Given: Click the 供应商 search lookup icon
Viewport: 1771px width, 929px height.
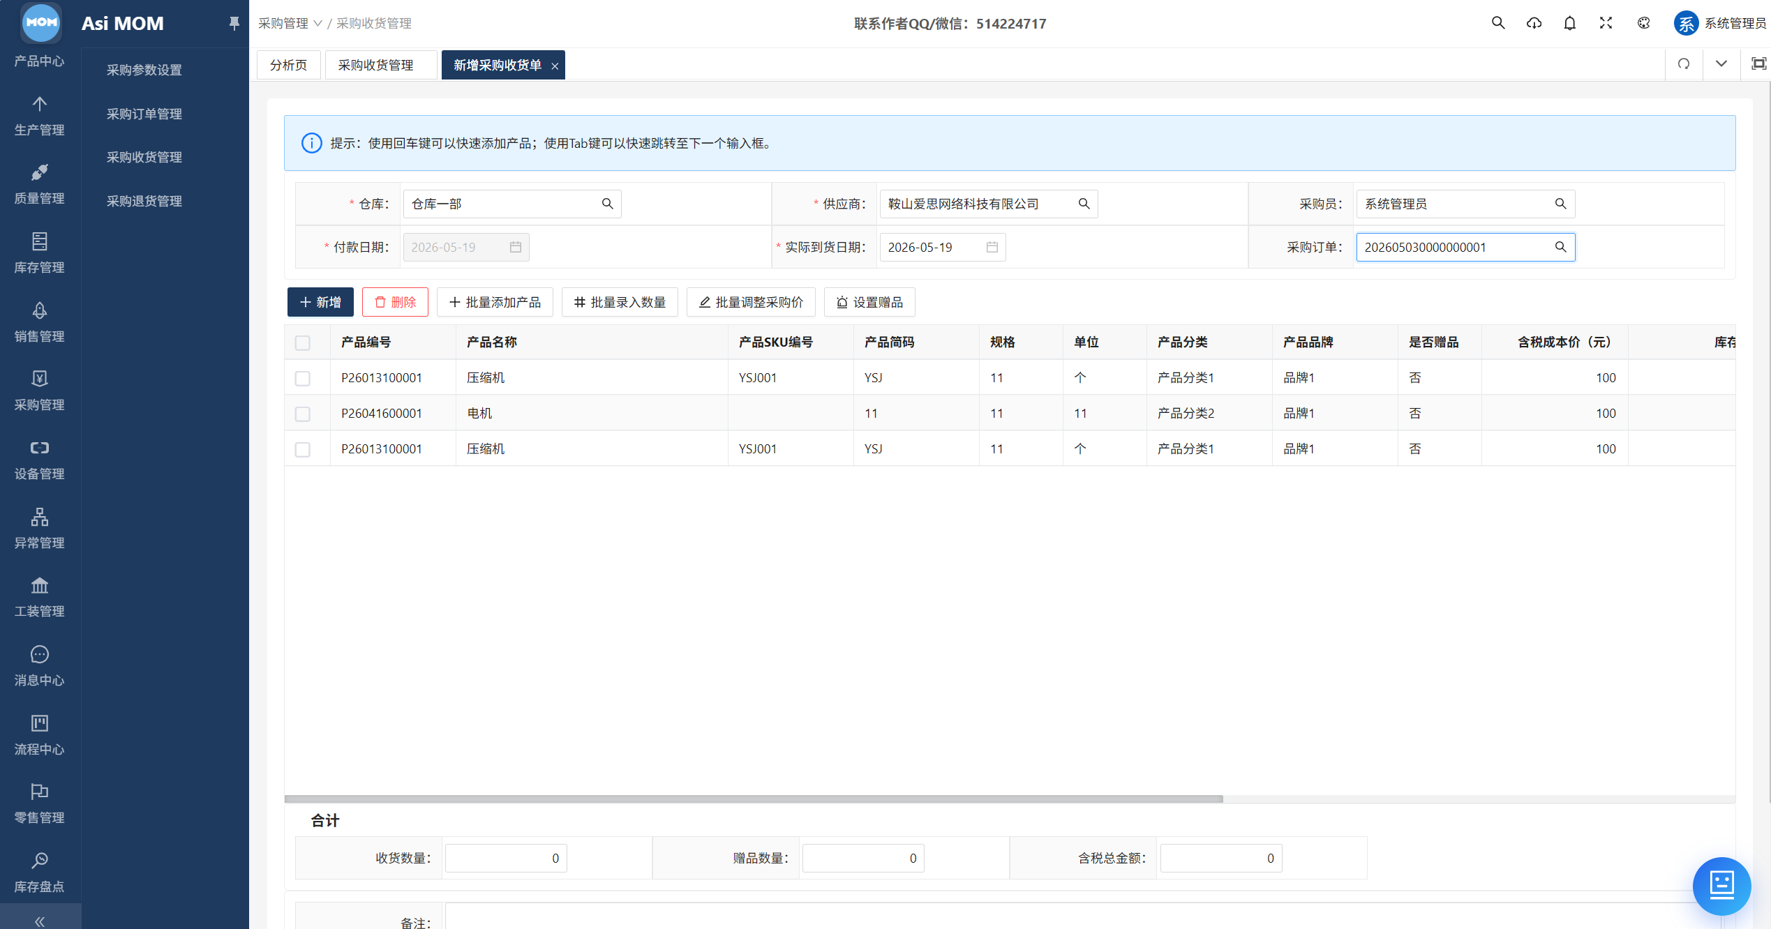Looking at the screenshot, I should (x=1084, y=204).
